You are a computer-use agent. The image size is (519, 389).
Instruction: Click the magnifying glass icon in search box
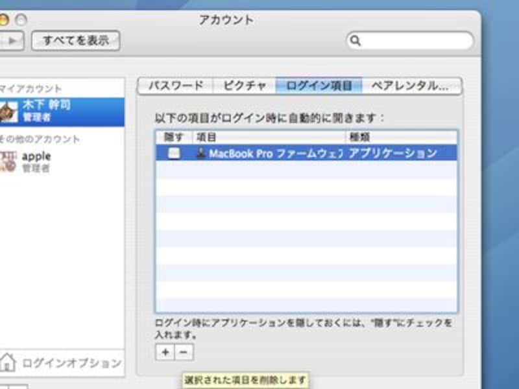(x=356, y=41)
